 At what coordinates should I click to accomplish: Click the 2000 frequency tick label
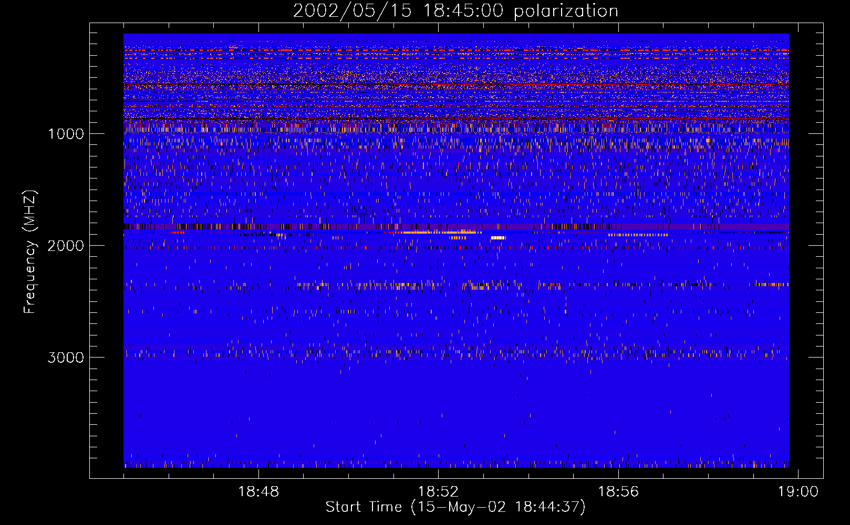point(66,246)
